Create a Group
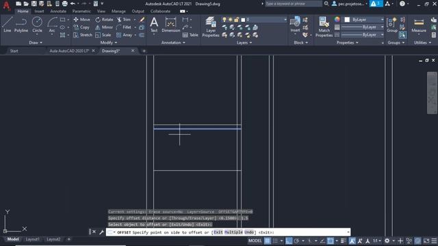This screenshot has width=438, height=246. (x=392, y=25)
